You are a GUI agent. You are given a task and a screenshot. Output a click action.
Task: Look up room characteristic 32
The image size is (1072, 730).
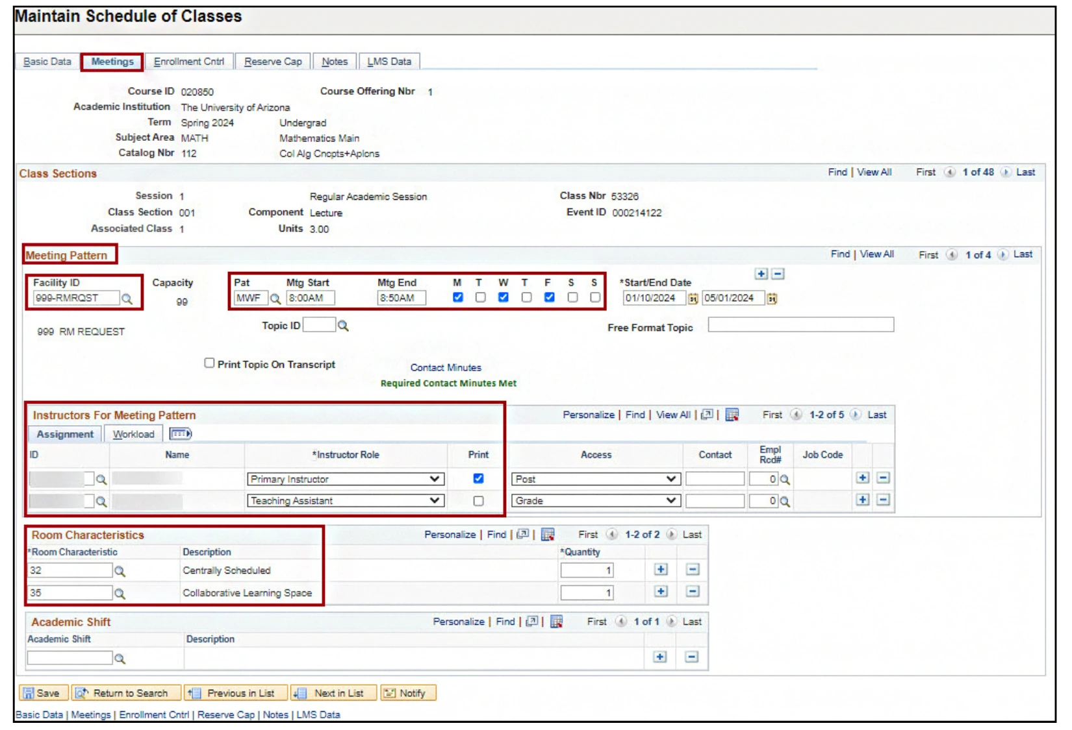click(x=120, y=571)
